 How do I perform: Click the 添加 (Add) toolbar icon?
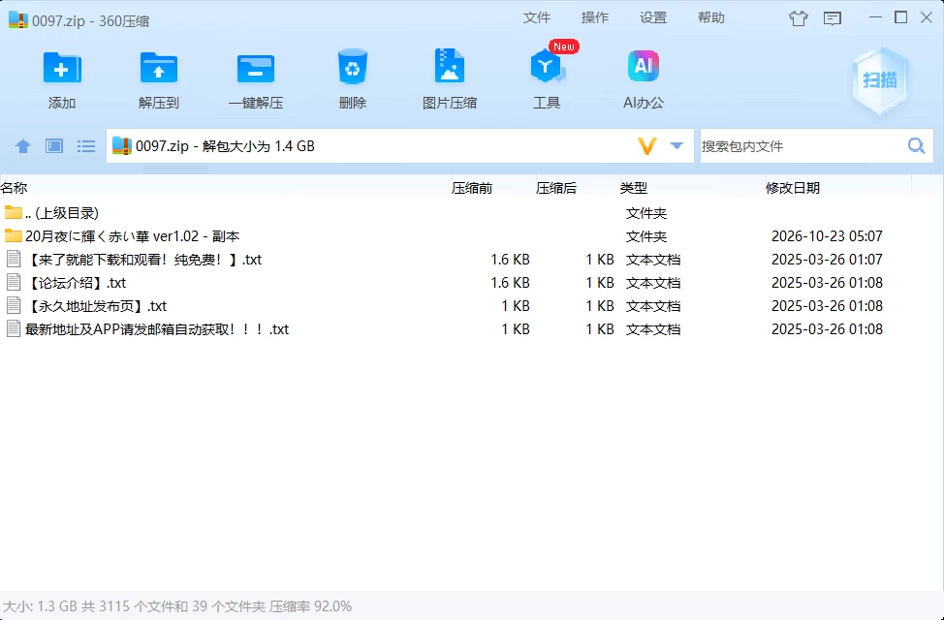tap(62, 68)
